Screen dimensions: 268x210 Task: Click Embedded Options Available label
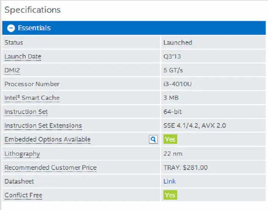pos(47,139)
